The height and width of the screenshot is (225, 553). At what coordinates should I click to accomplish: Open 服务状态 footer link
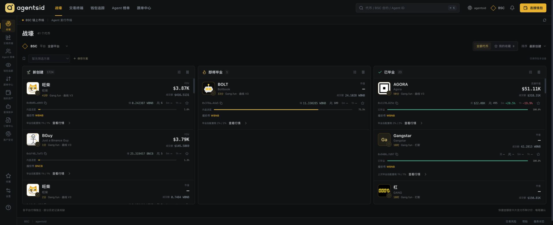[x=539, y=222]
